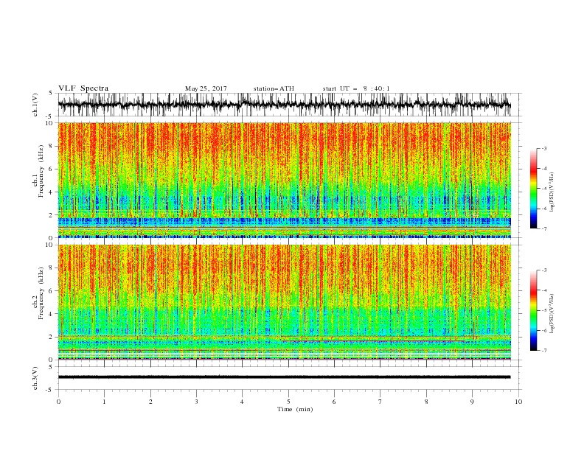Click the ch.3 voltage waveform trace

click(285, 377)
